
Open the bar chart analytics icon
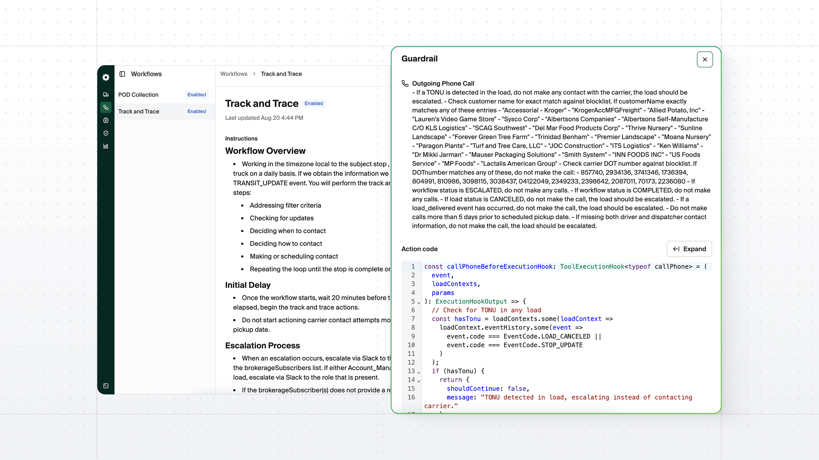click(106, 146)
